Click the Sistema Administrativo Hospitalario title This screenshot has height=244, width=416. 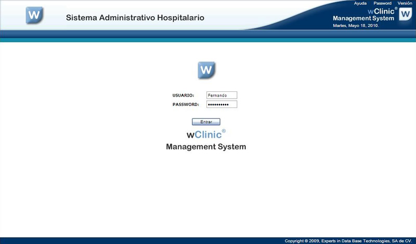coord(135,18)
